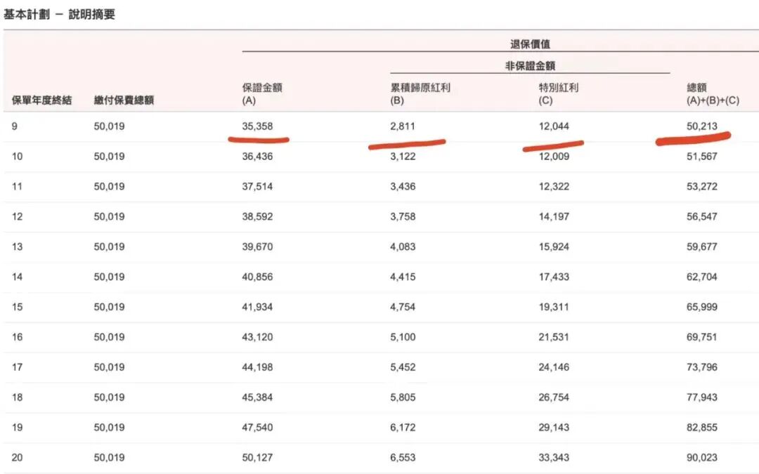
Task: Click the 保證金額 (A) column header
Action: click(x=262, y=94)
